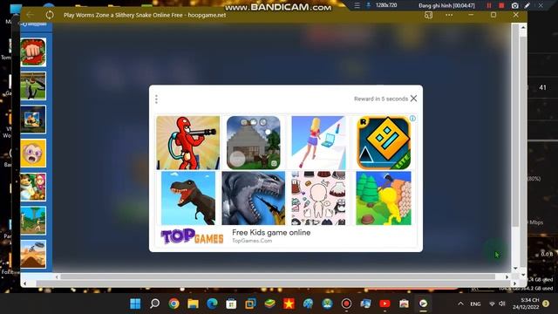
Task: Open Windows taskbar search
Action: (x=154, y=304)
